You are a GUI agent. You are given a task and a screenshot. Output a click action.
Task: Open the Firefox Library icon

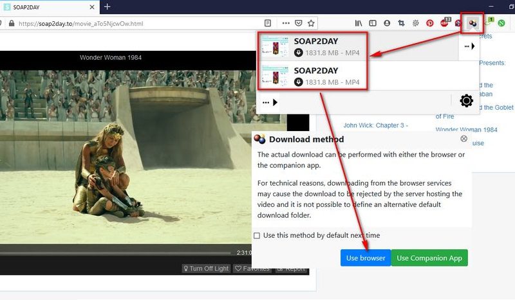click(x=359, y=23)
